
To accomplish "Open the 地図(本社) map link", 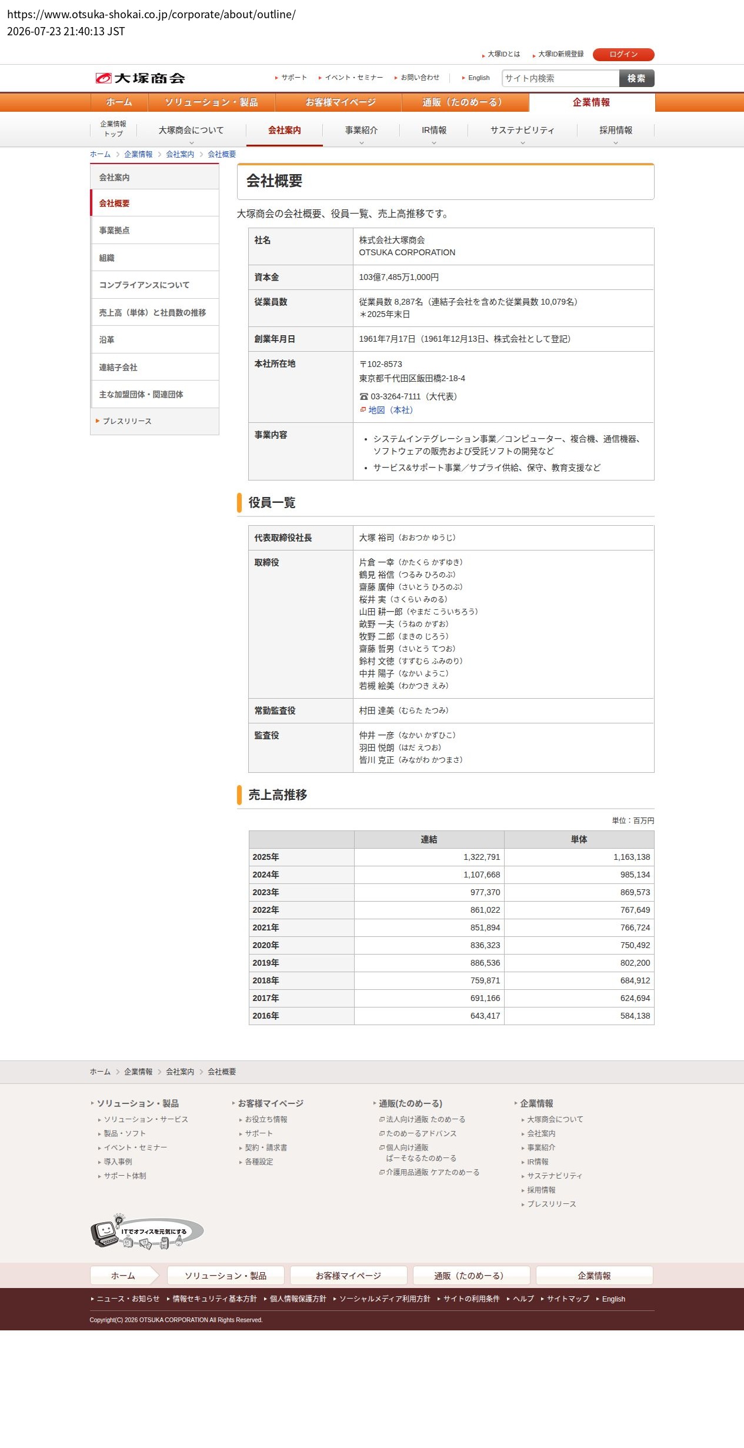I will tap(391, 410).
